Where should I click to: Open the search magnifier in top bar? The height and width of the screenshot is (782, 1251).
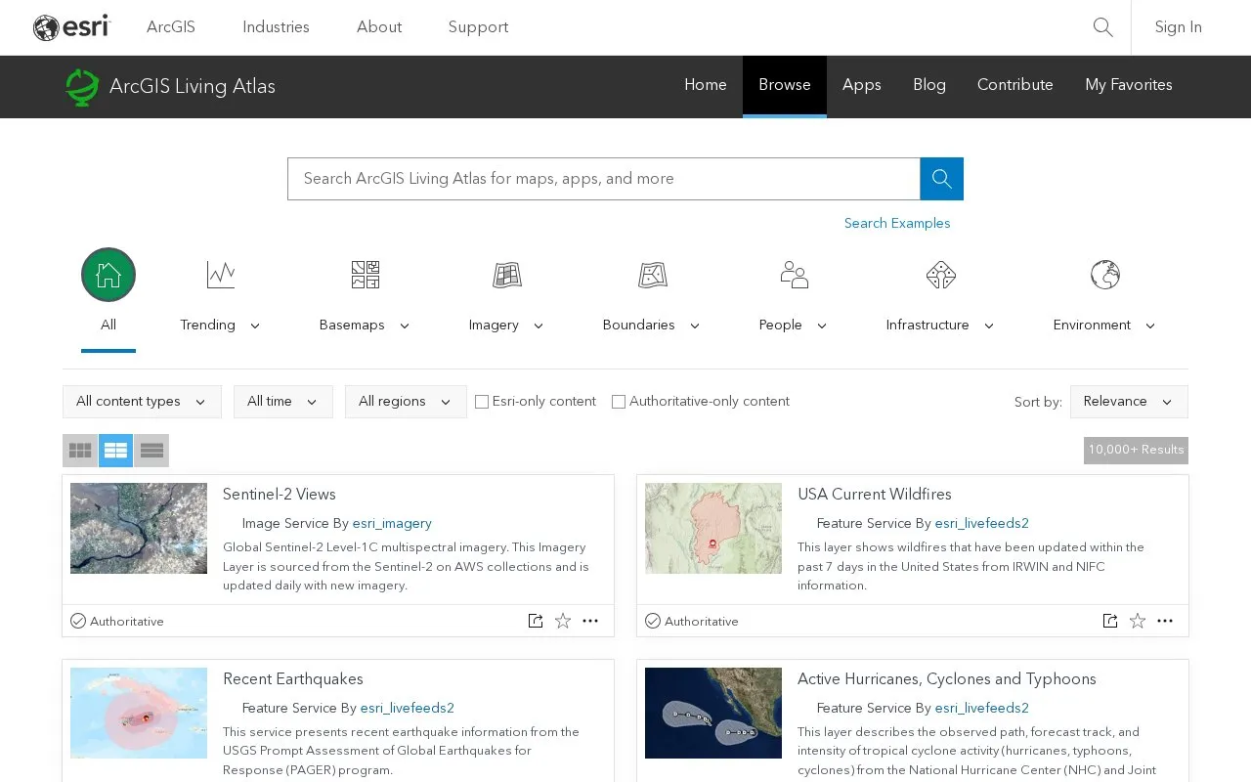click(x=1103, y=27)
